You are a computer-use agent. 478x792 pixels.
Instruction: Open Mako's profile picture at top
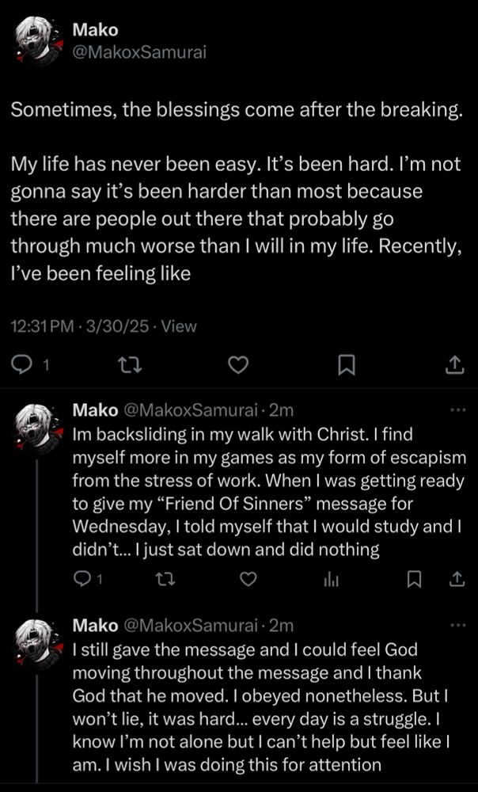point(34,41)
